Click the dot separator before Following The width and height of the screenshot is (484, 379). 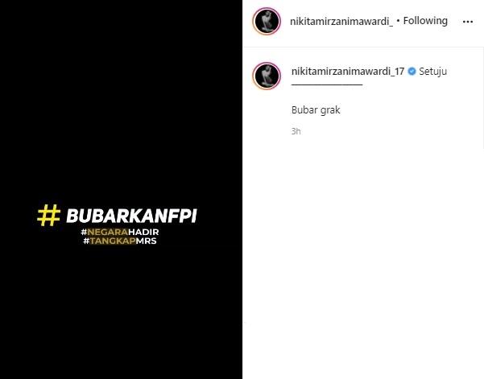(398, 21)
